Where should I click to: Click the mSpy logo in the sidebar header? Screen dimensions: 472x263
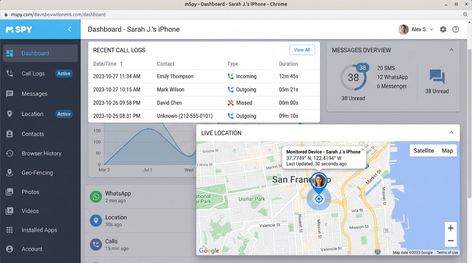point(19,29)
